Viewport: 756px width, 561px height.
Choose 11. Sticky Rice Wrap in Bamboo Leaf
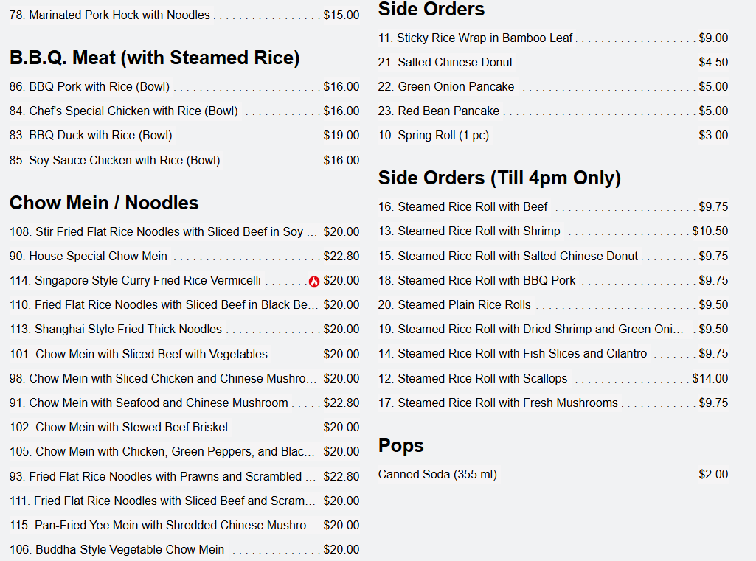pos(553,38)
